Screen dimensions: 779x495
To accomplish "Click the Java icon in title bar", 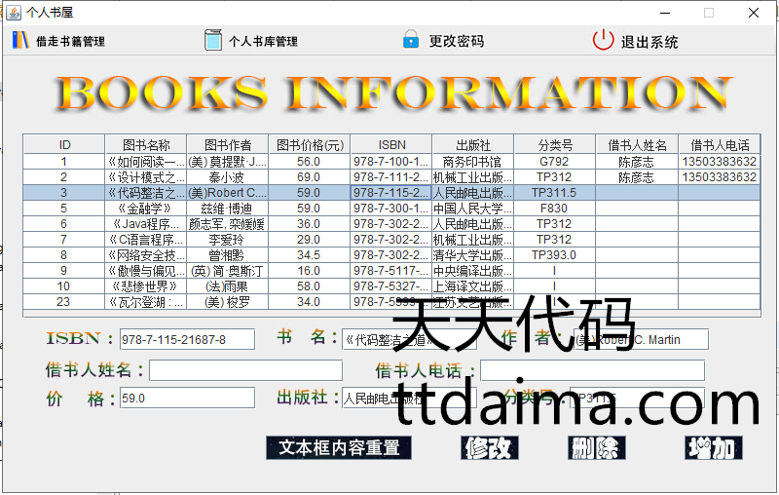I will 12,13.
